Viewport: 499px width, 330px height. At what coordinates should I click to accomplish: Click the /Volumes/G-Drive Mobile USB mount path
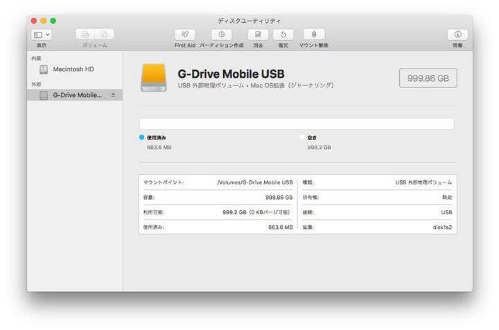pos(255,183)
